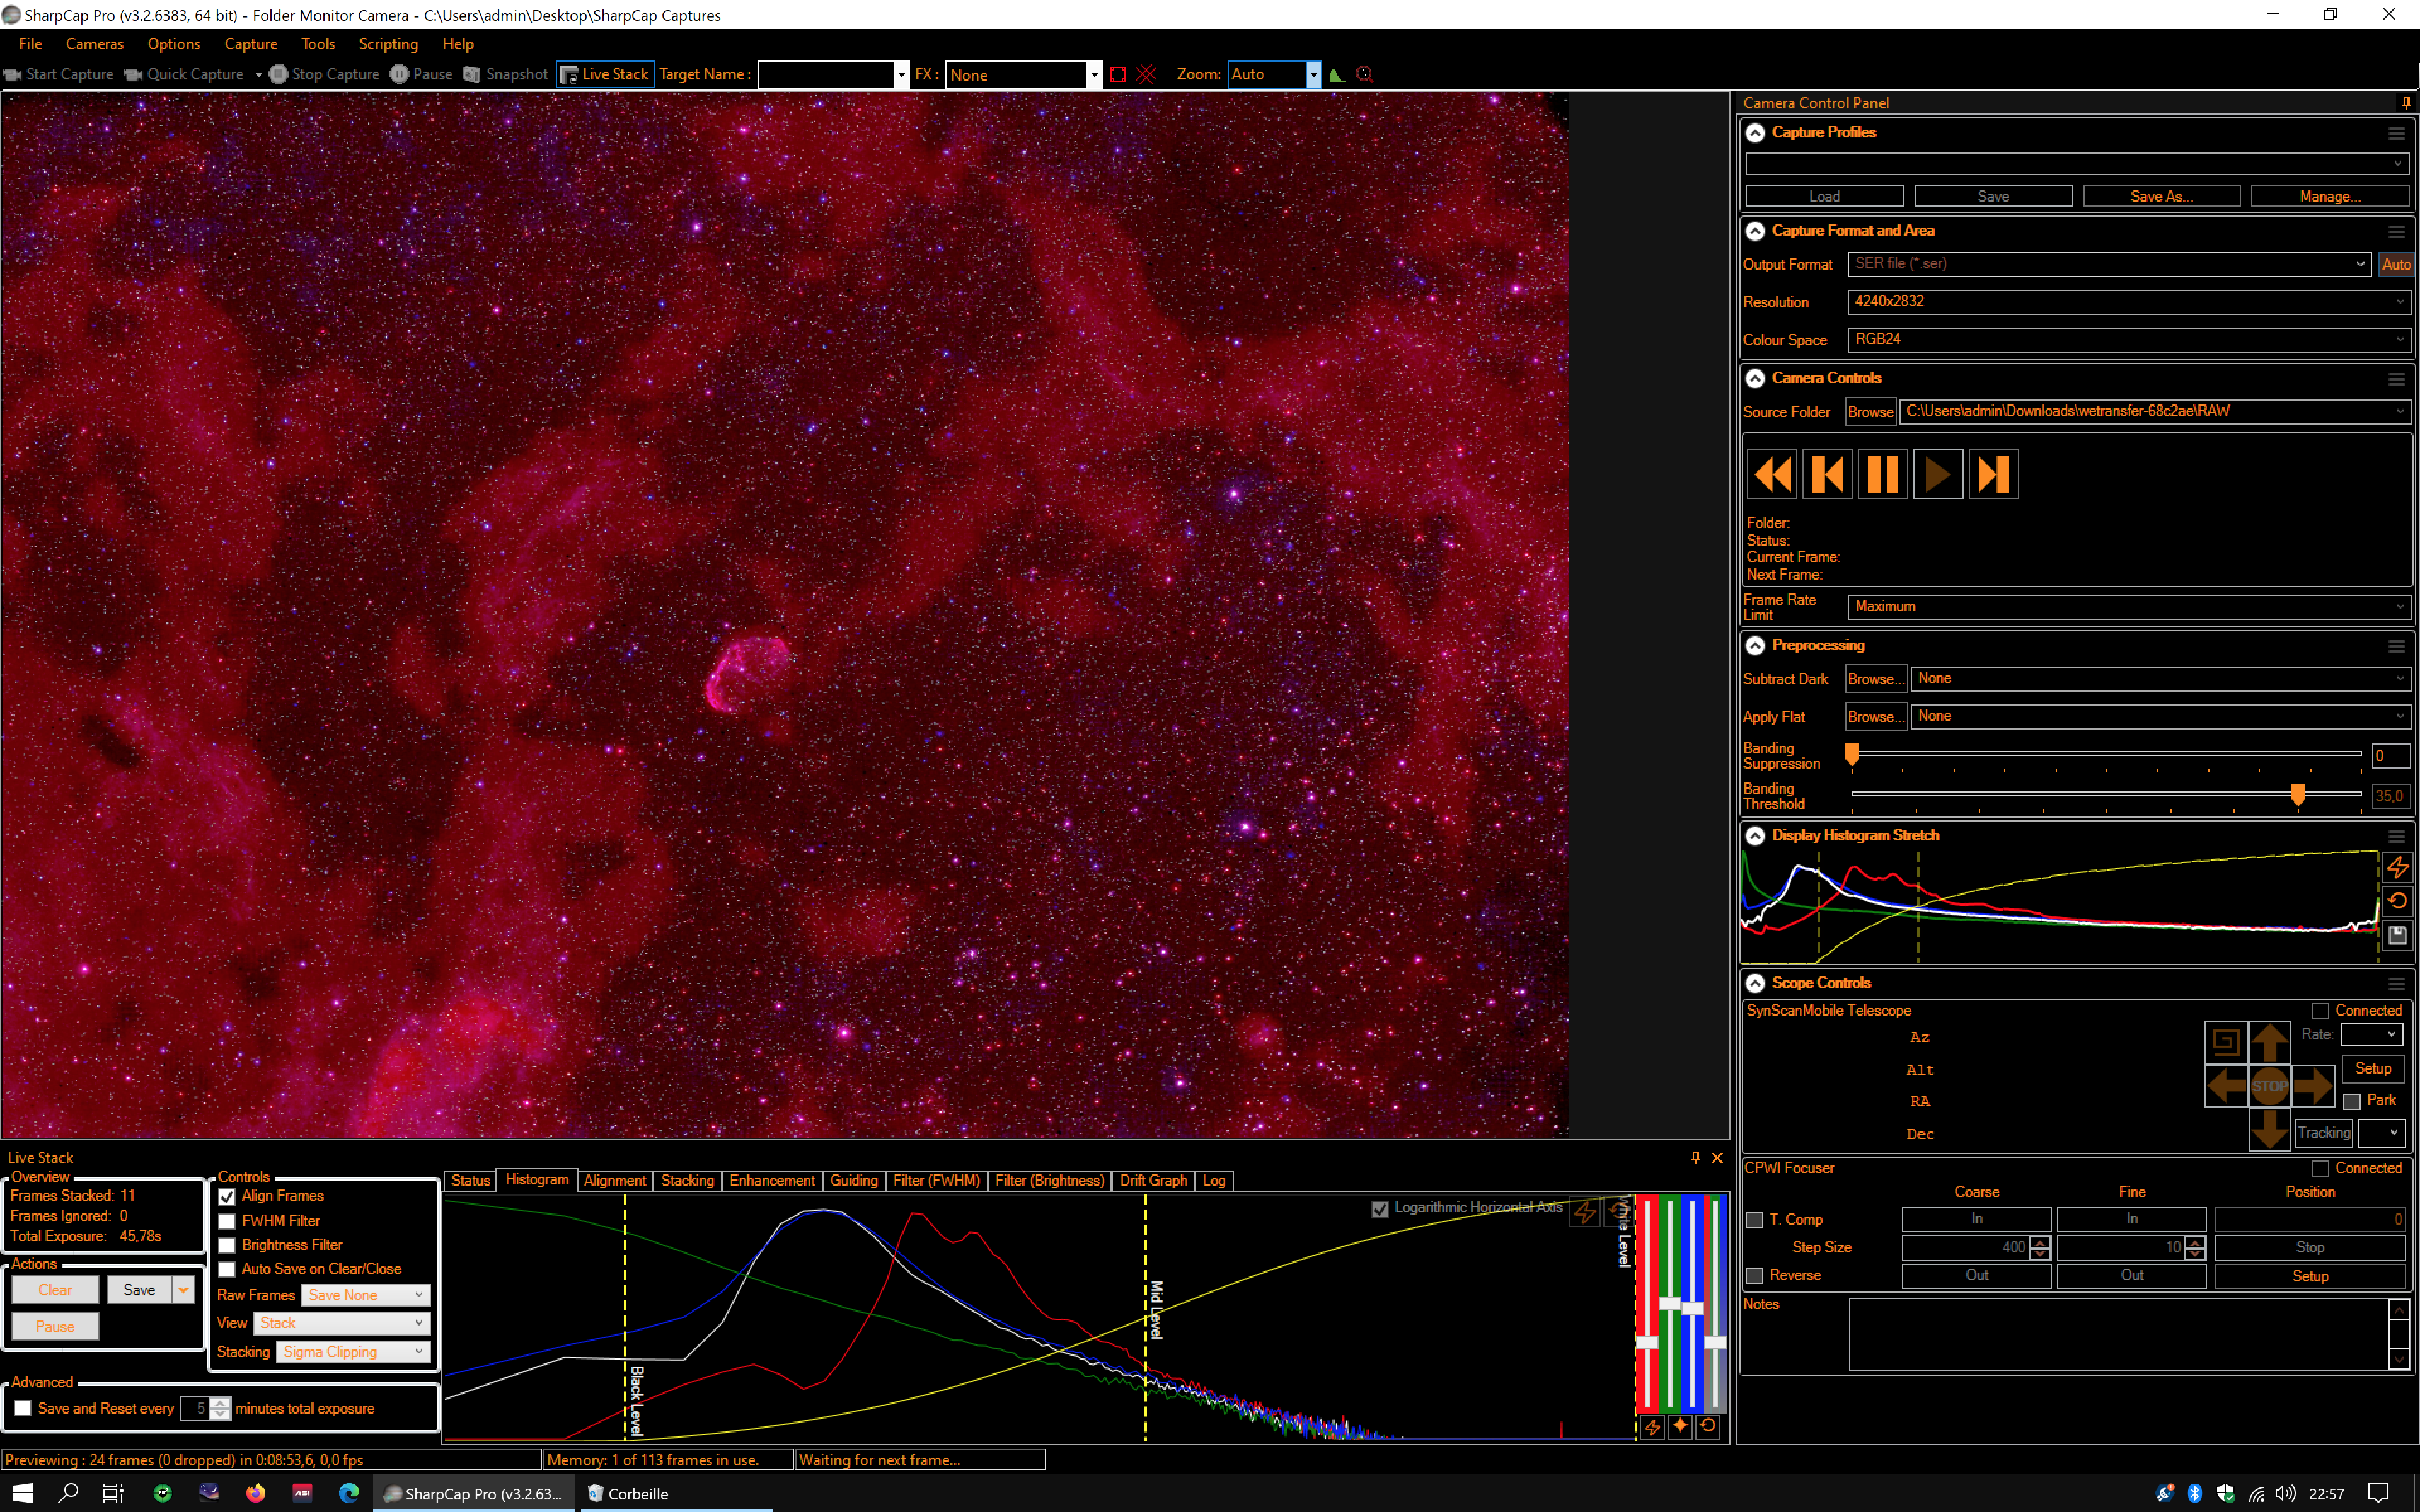Click the telescope move up arrow
This screenshot has width=2420, height=1512.
[x=2269, y=1042]
